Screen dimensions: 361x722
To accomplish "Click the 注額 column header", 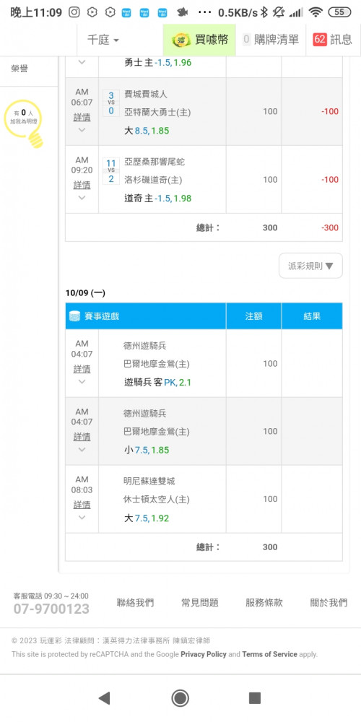I will pyautogui.click(x=253, y=316).
